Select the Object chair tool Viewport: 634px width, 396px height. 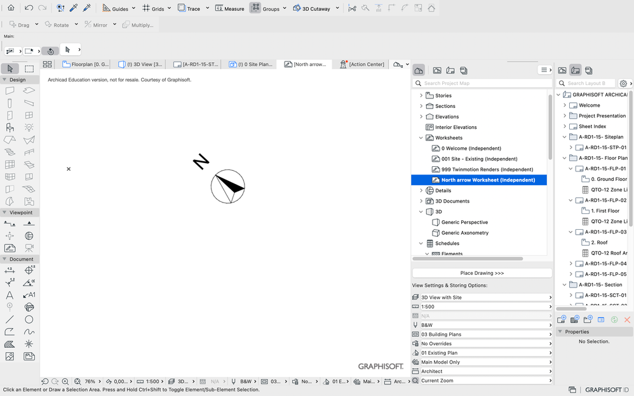10,128
